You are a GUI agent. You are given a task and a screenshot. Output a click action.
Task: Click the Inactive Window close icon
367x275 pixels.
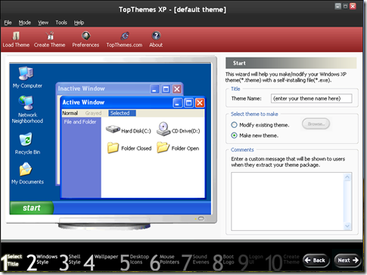[177, 89]
